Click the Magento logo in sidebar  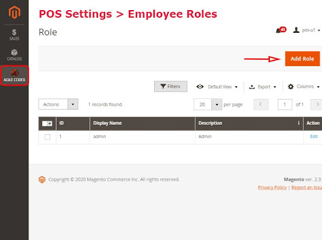[14, 13]
